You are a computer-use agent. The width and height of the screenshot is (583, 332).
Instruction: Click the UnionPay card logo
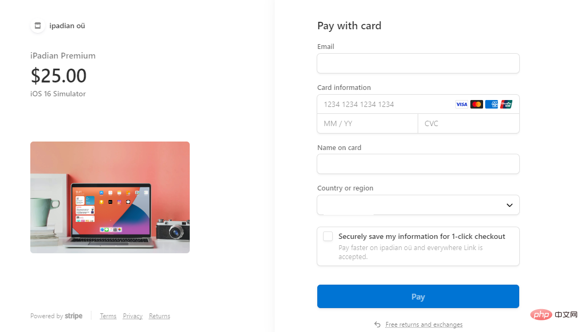(x=506, y=104)
